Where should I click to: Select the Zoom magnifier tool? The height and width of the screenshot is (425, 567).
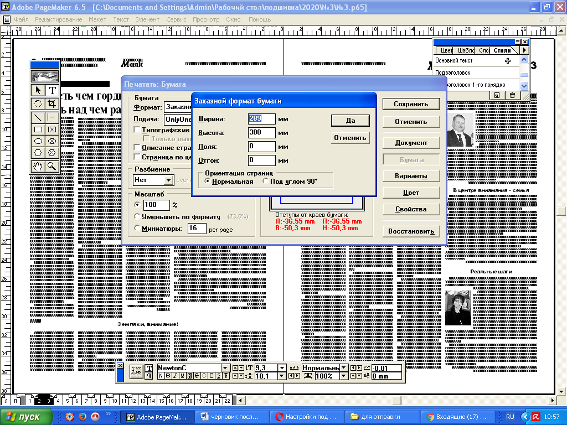(51, 166)
